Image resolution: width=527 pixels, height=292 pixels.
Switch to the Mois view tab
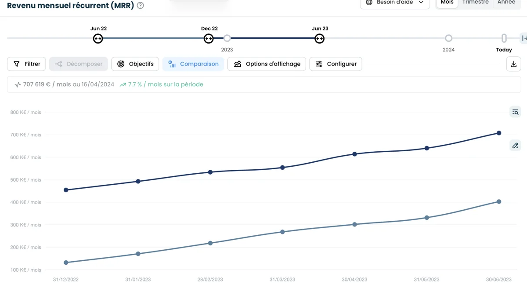coord(447,3)
